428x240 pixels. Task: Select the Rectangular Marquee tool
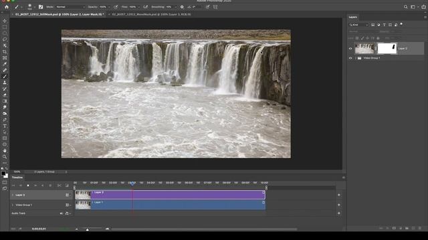click(5, 27)
